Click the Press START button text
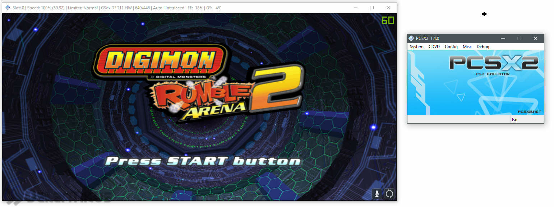The width and height of the screenshot is (554, 207). 203,161
